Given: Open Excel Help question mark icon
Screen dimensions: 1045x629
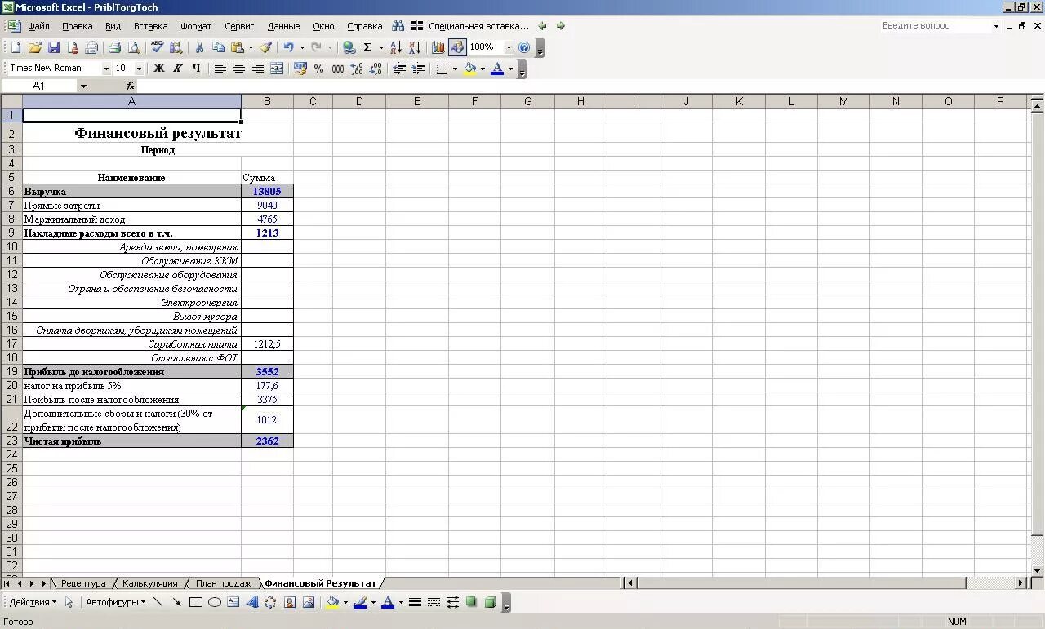Looking at the screenshot, I should tap(524, 47).
